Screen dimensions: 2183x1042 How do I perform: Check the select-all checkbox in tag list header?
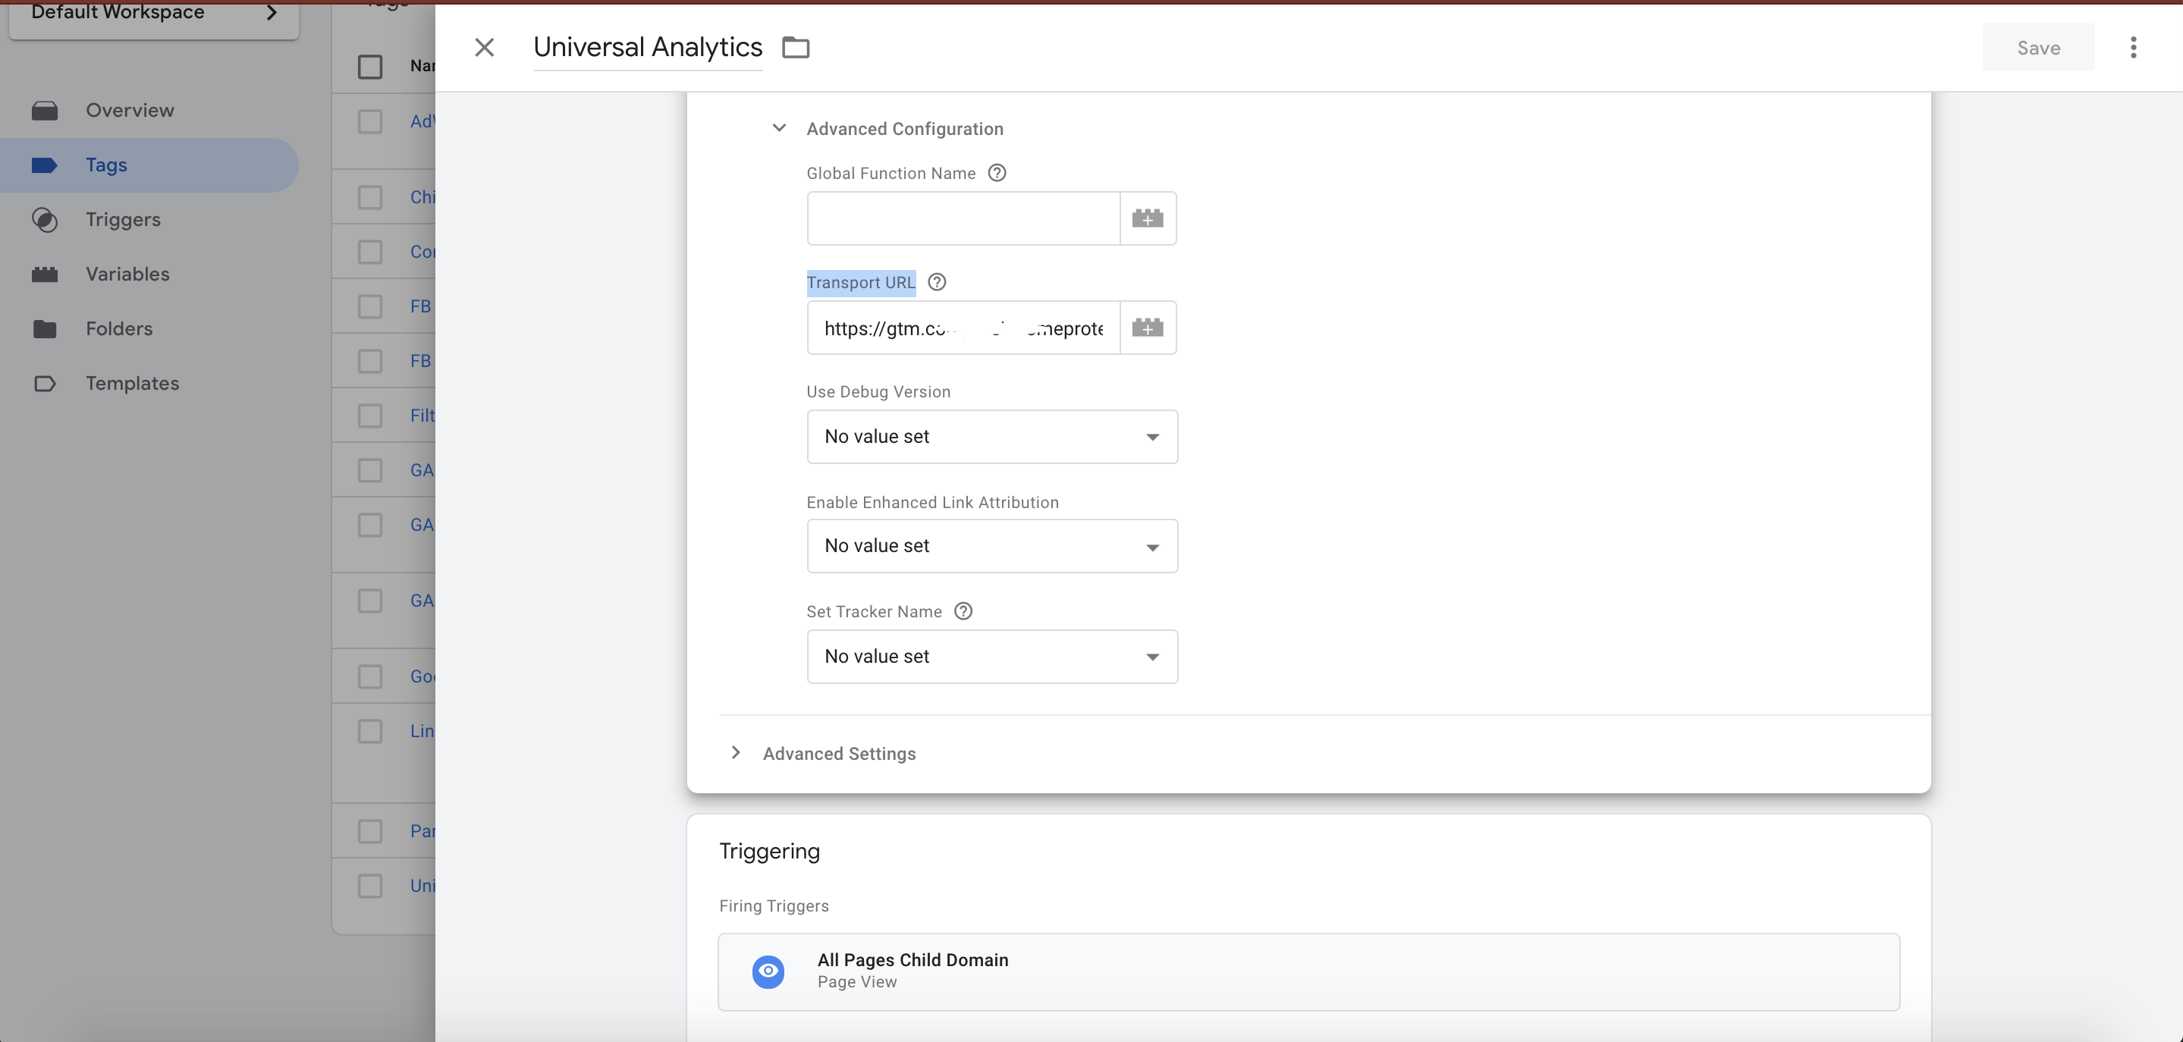click(x=370, y=66)
